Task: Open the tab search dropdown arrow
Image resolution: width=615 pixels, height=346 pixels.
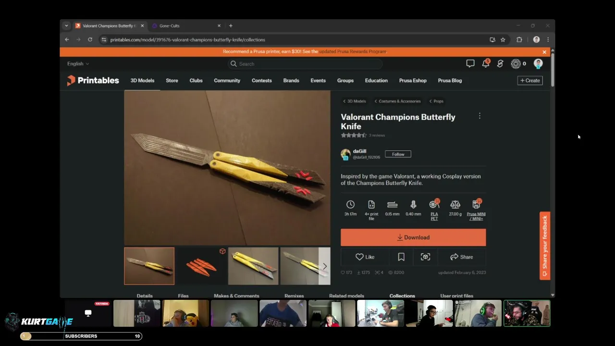Action: coord(66,25)
